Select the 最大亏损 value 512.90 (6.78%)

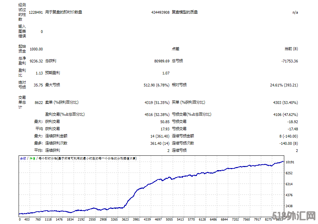coord(157,85)
